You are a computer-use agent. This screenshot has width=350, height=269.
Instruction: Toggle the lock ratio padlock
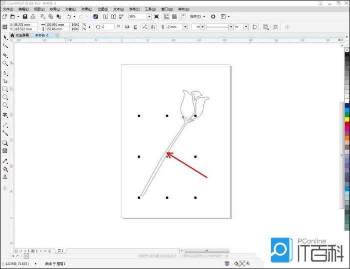89,27
